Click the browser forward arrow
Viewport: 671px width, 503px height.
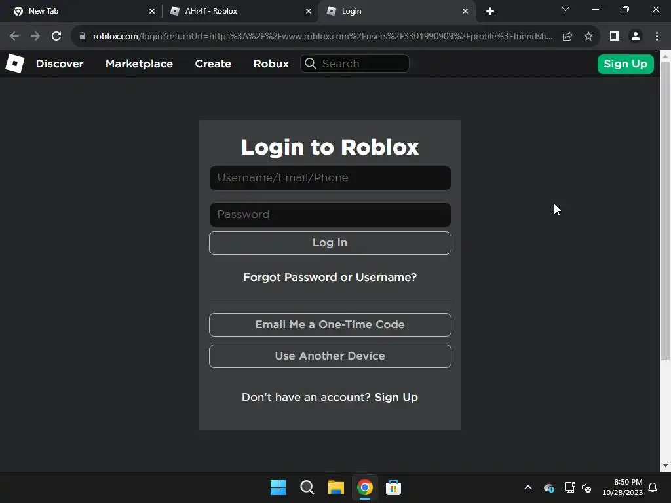35,37
